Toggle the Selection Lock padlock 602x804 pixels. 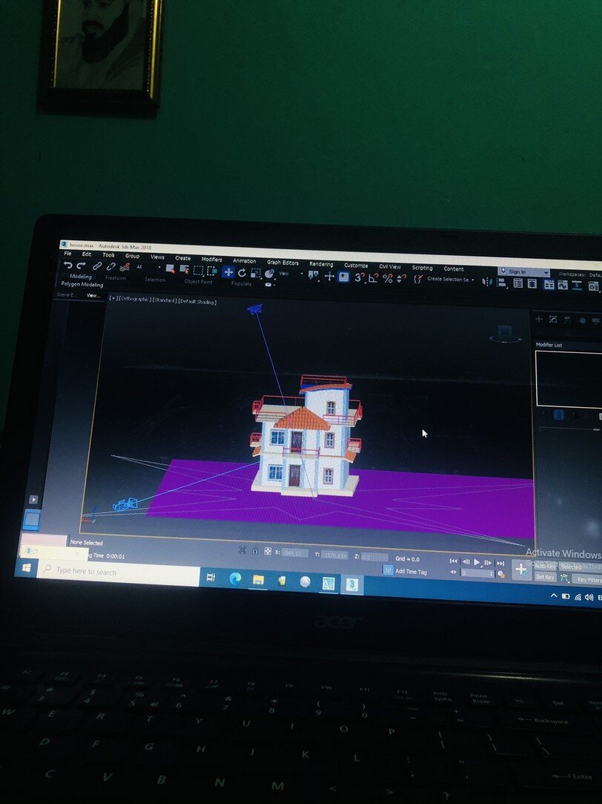(254, 550)
